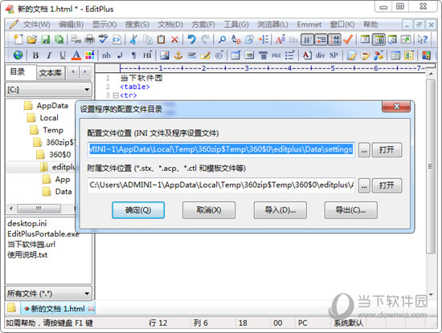This screenshot has width=442, height=333.
Task: Open Find with magnifier icon
Action: click(x=222, y=39)
